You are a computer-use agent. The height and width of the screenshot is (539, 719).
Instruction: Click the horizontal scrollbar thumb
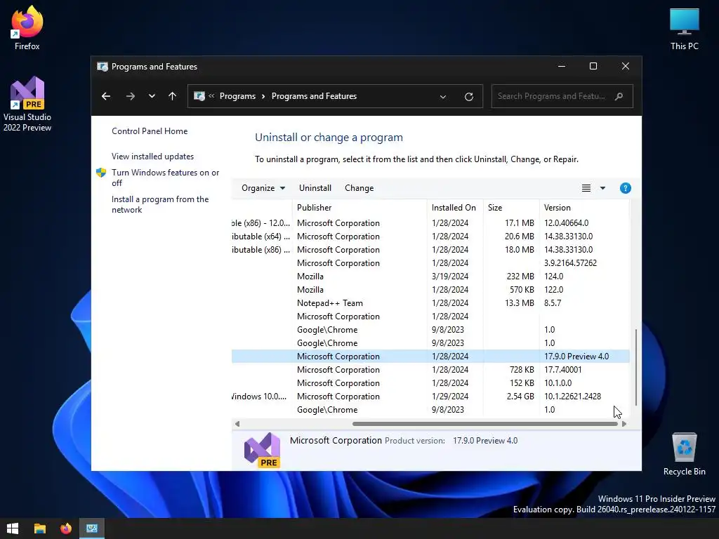(484, 424)
